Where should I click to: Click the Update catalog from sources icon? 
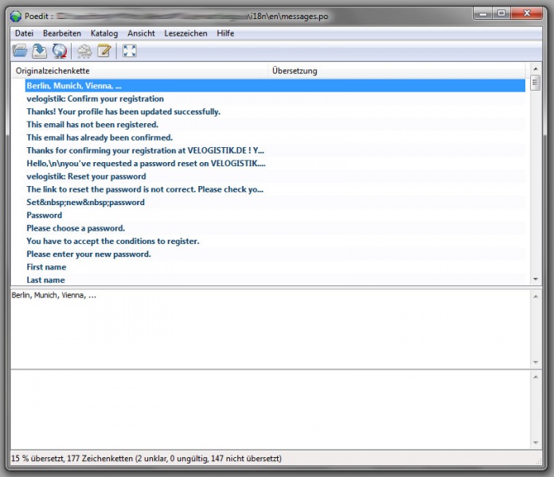click(x=60, y=52)
